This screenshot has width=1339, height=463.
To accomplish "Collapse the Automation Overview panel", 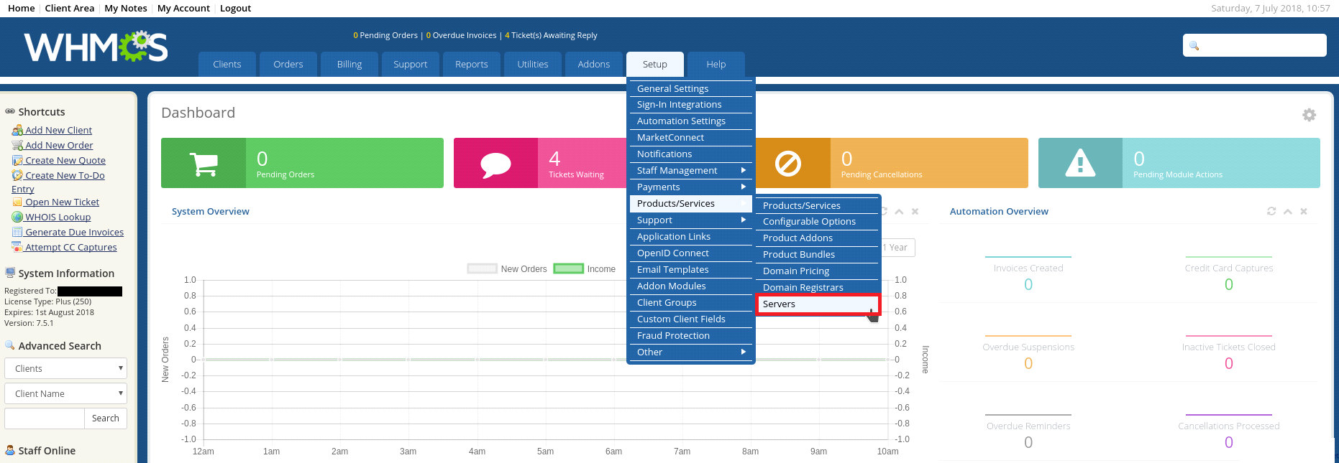I will [1288, 211].
